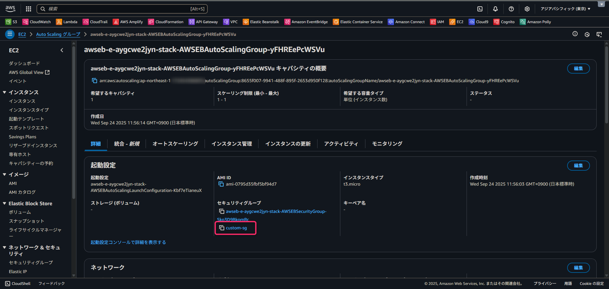Open the AWSEBSecurityGroup link

(276, 211)
